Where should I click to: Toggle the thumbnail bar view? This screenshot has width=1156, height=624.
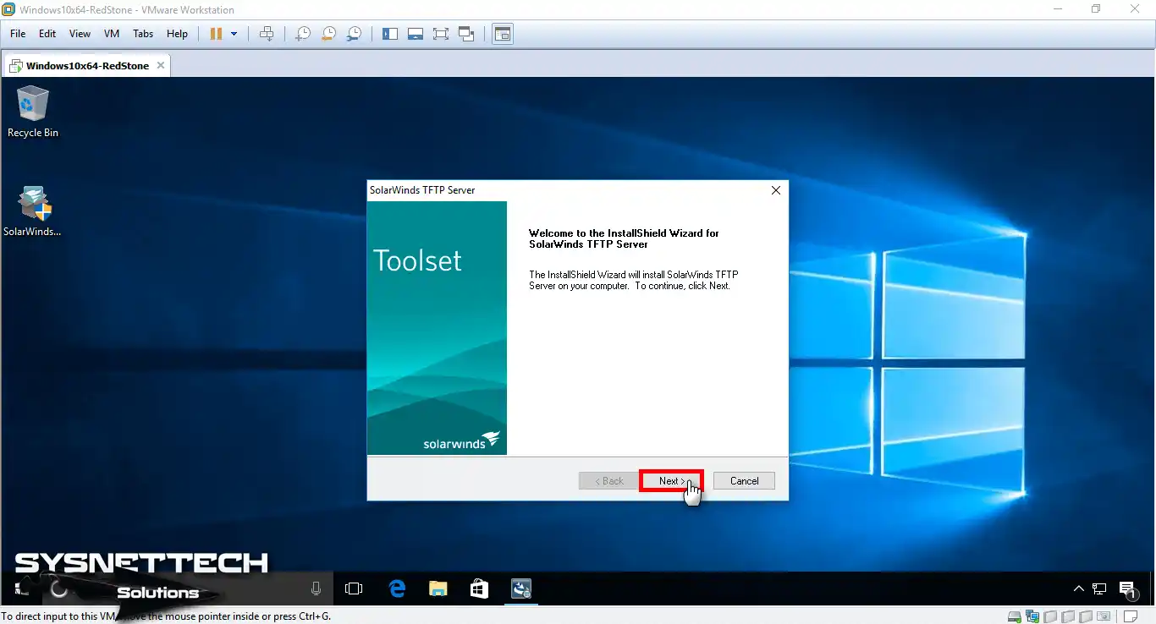pos(416,34)
